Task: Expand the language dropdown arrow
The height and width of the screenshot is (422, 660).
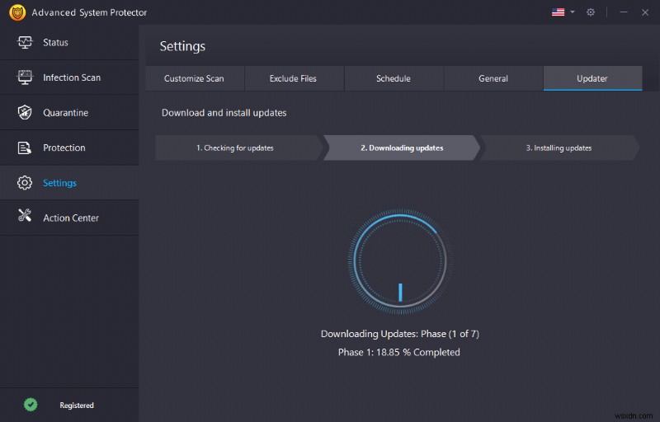Action: [573, 12]
